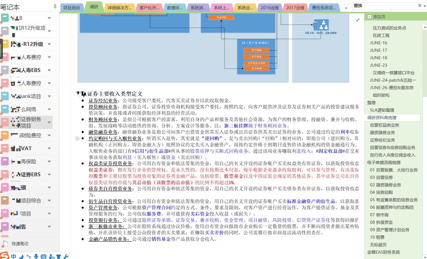This screenshot has width=427, height=259.
Task: Open the 快速笔记 quick notes section
Action: point(20,244)
